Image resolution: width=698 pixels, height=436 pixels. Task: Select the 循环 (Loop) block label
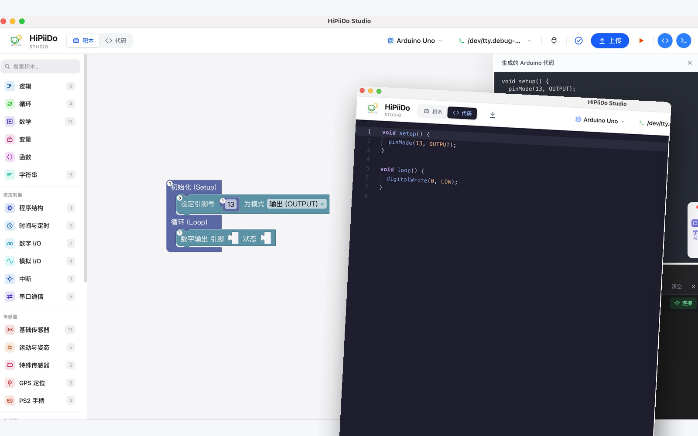point(189,222)
